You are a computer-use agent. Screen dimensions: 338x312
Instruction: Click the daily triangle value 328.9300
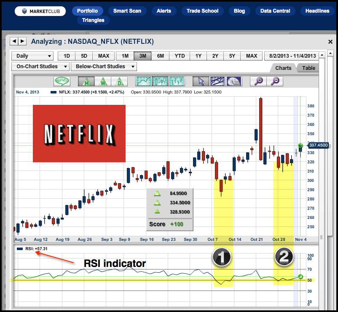(180, 212)
